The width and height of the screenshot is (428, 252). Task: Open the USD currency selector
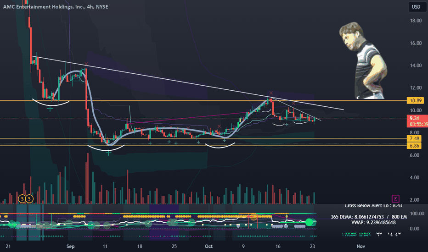click(x=416, y=7)
